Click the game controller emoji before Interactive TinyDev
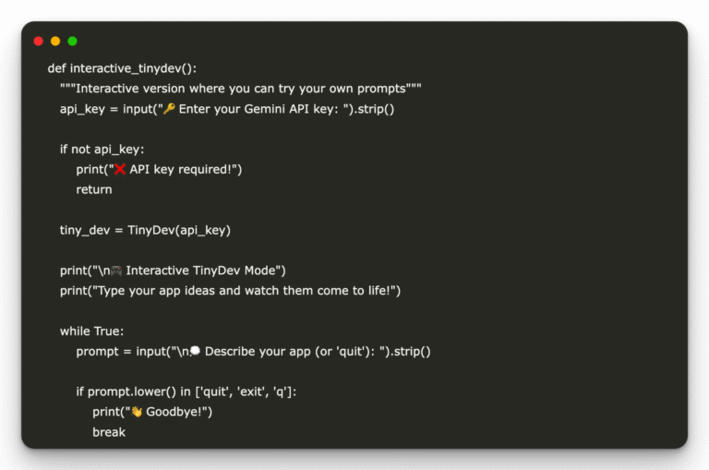The width and height of the screenshot is (709, 470). [x=116, y=271]
